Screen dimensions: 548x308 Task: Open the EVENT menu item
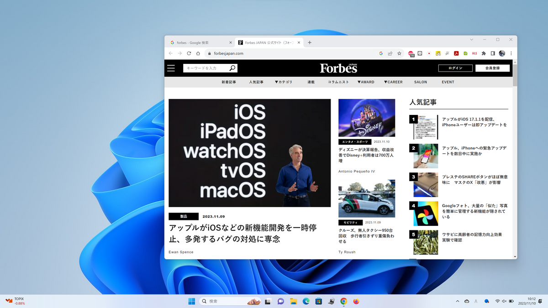point(448,82)
